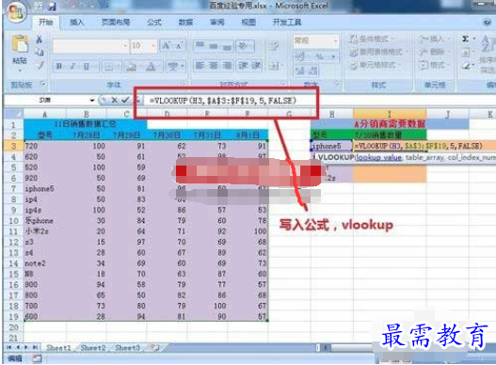This screenshot has width=496, height=365.
Task: Click the Paste clipboard icon
Action: coord(20,43)
